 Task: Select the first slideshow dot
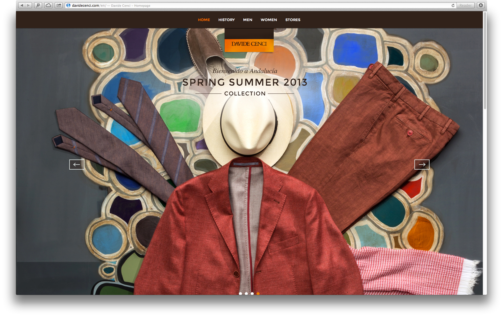tap(240, 293)
